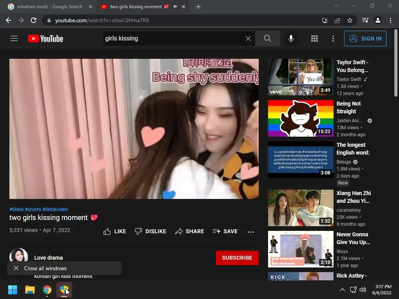Click the browser forward arrow

(x=21, y=20)
